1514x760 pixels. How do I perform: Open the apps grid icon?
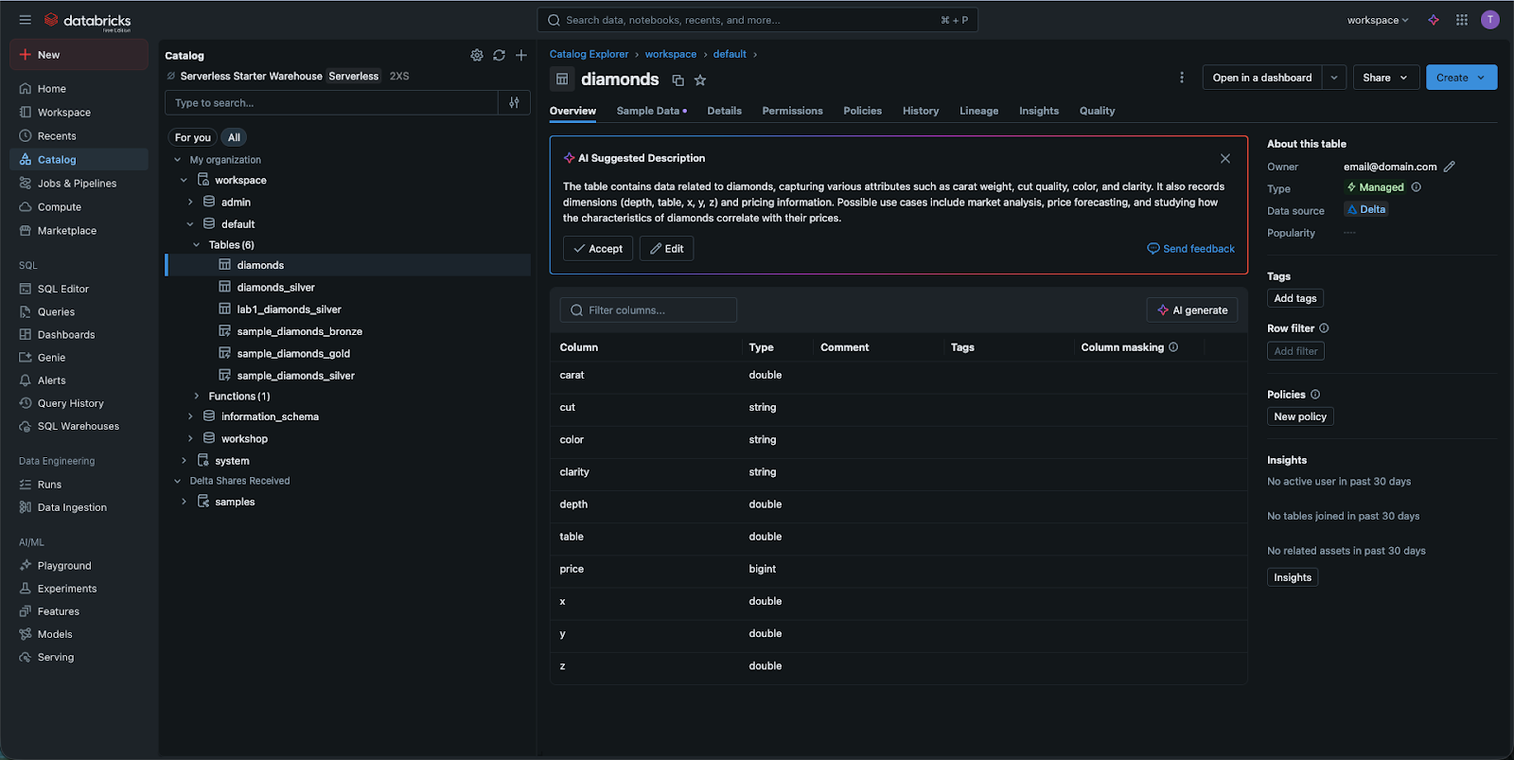[x=1462, y=20]
